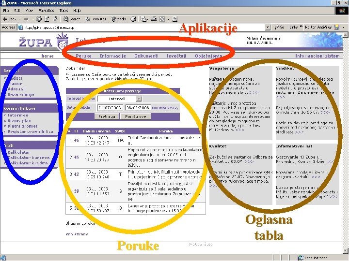This screenshot has width=349, height=261.
Task: Open the Search pane from toolbar
Action: click(x=71, y=19)
